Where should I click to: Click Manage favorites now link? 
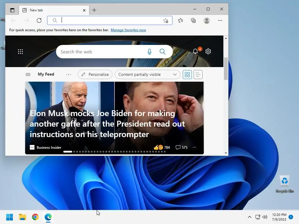pos(128,30)
